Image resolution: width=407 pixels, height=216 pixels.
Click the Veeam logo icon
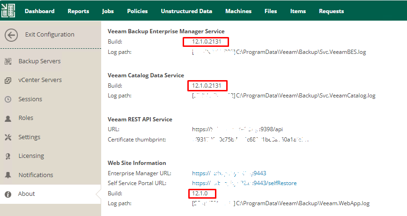pyautogui.click(x=8, y=11)
